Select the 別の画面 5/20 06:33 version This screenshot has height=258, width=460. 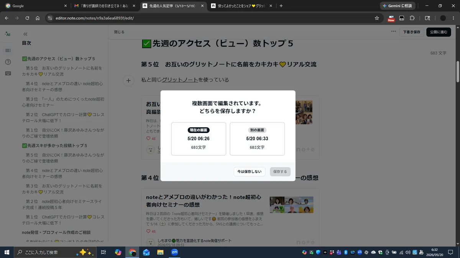pyautogui.click(x=257, y=139)
